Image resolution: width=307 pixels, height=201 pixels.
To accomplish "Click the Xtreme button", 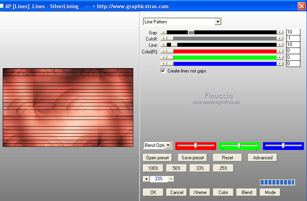I will click(x=200, y=192).
